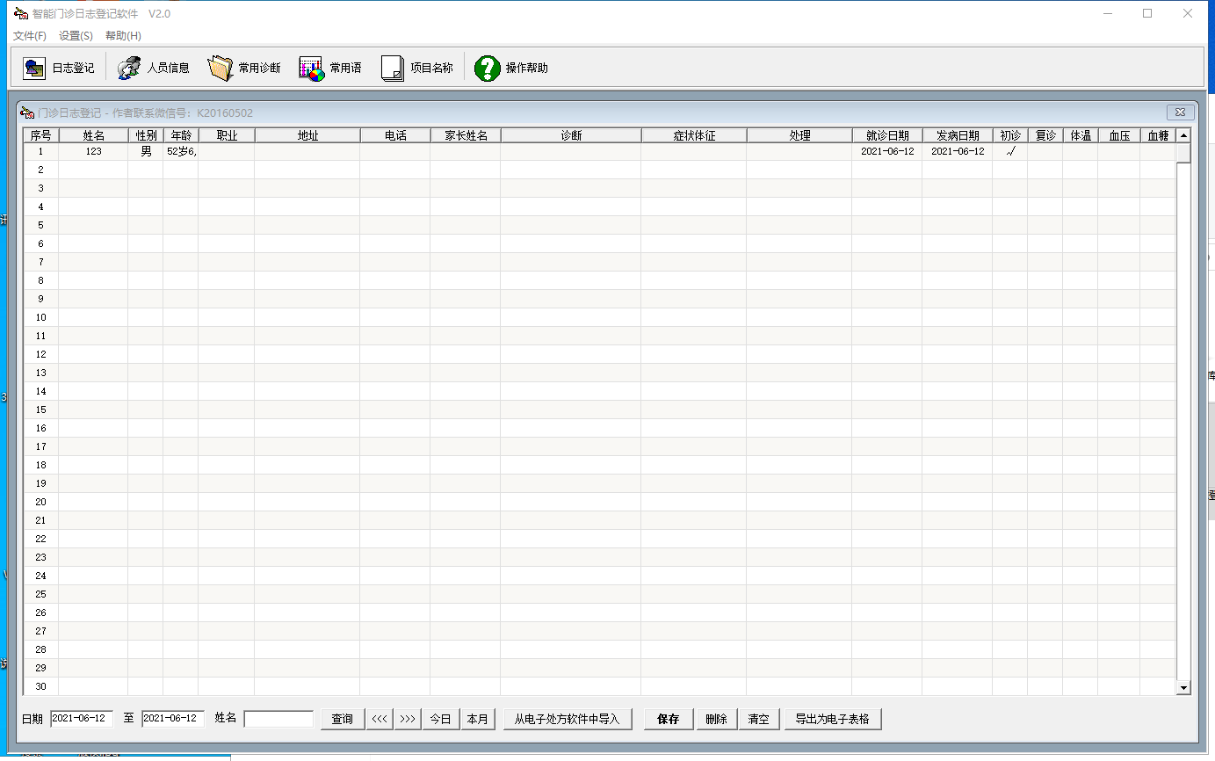Click the 就诊日期 column header
The image size is (1215, 761).
tap(887, 135)
